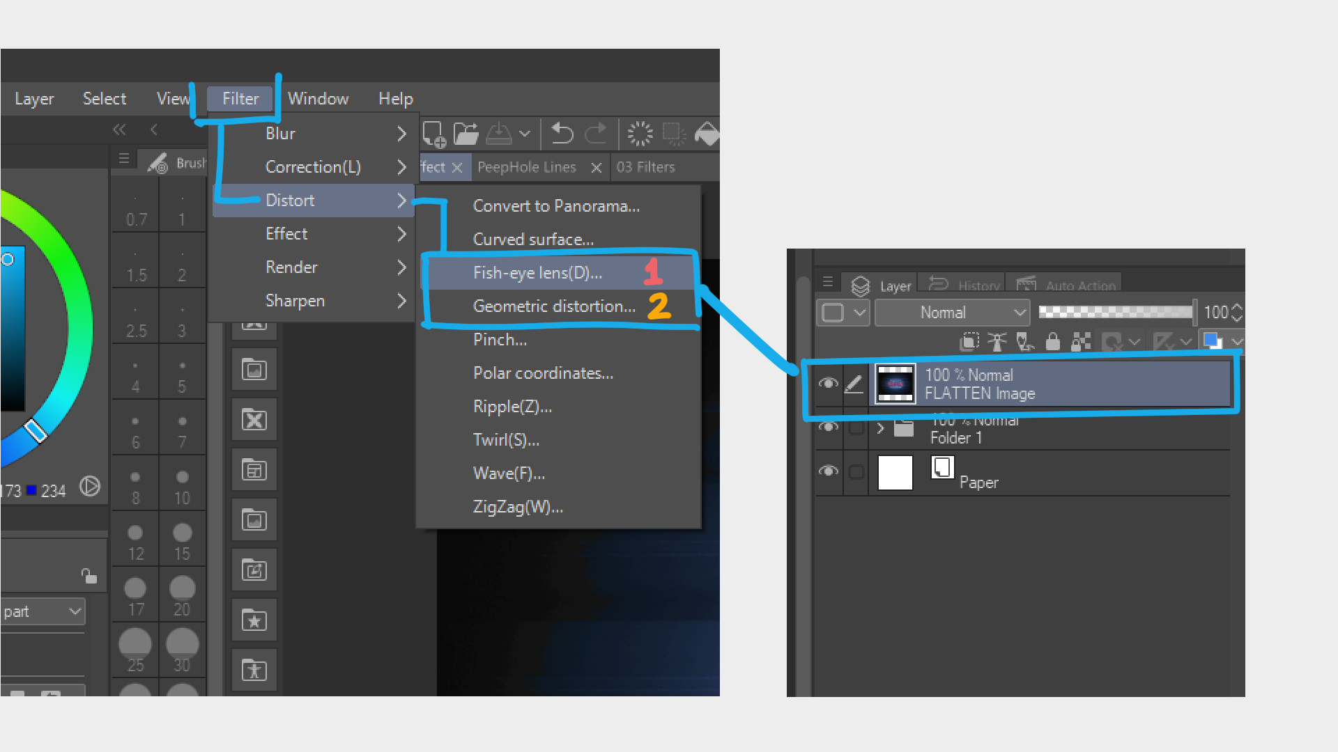This screenshot has width=1338, height=752.
Task: Open the Normal blending mode dropdown
Action: click(x=952, y=312)
